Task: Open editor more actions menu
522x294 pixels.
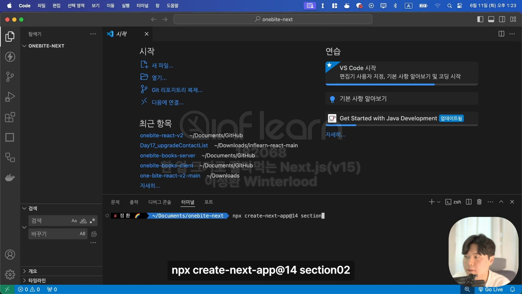Action: [x=512, y=34]
